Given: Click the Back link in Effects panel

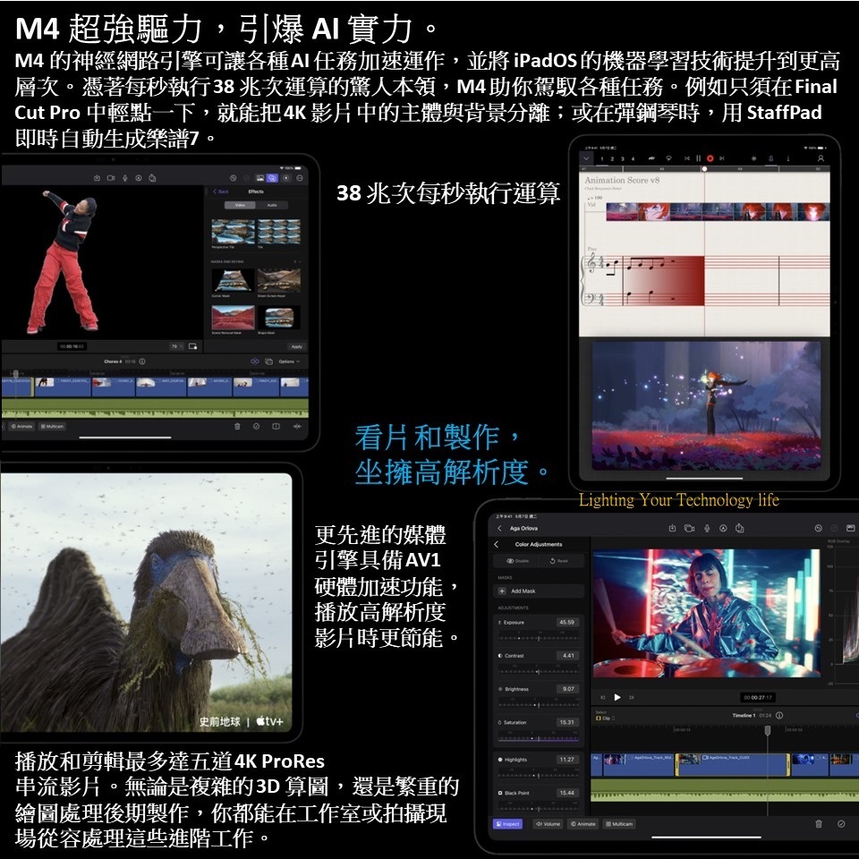Looking at the screenshot, I should [x=221, y=191].
